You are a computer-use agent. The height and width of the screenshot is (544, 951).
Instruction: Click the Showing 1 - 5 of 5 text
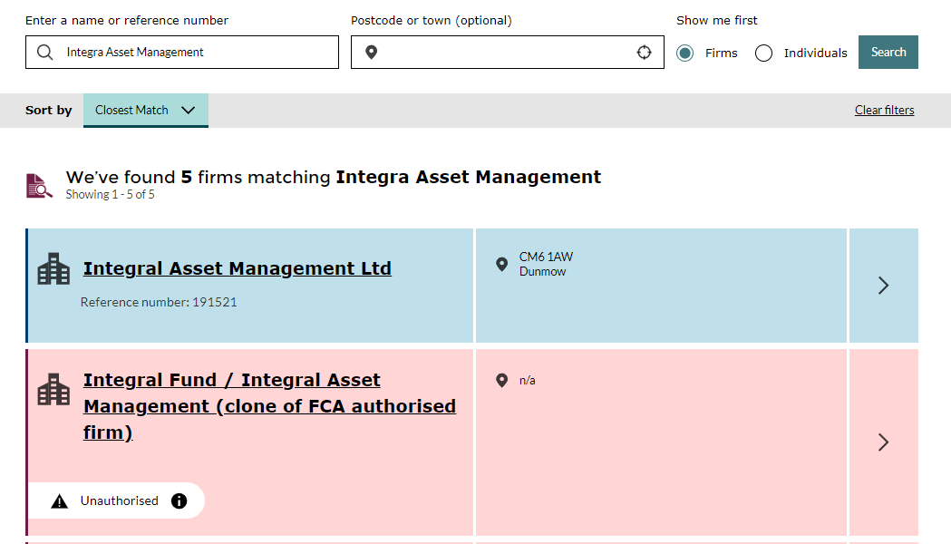[x=111, y=195]
